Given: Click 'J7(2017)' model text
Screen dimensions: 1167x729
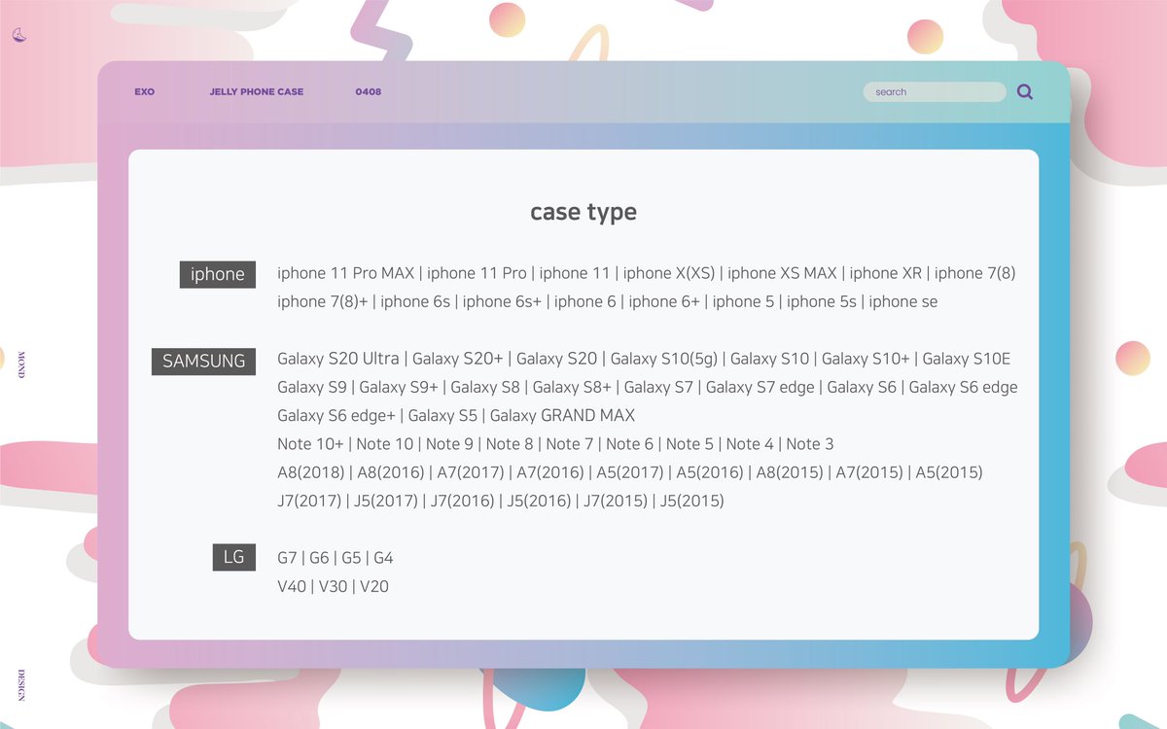Looking at the screenshot, I should (309, 502).
